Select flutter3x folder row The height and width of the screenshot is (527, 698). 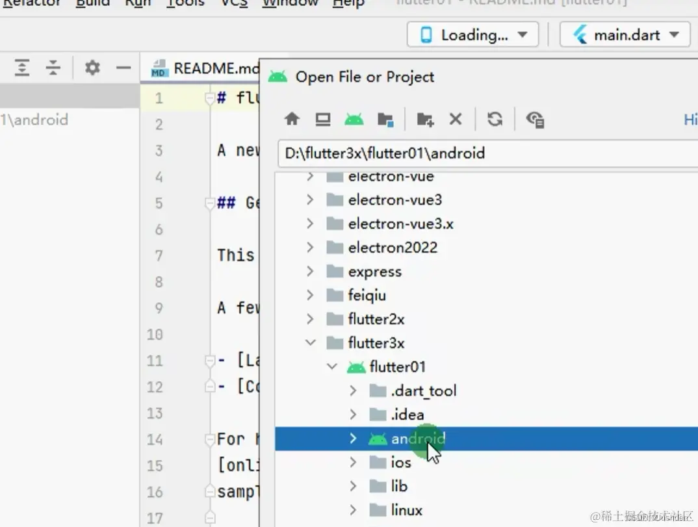click(x=487, y=342)
